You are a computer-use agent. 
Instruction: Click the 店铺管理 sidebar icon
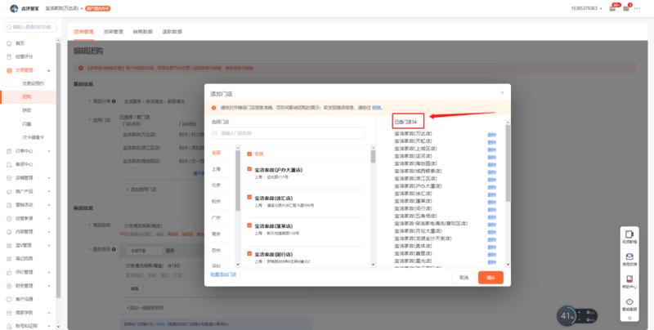tap(9, 178)
